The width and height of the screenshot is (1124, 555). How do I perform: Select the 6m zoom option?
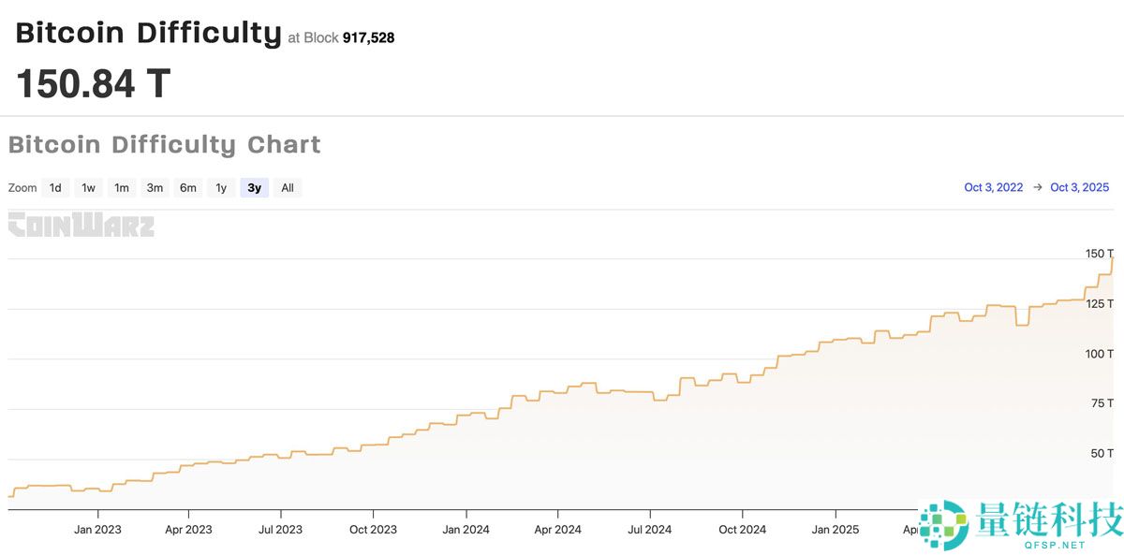(187, 187)
